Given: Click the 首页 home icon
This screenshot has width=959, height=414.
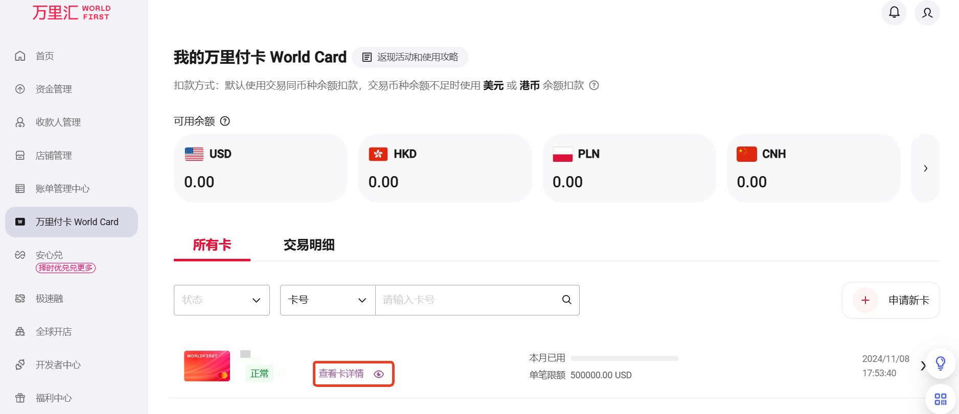Looking at the screenshot, I should (20, 56).
